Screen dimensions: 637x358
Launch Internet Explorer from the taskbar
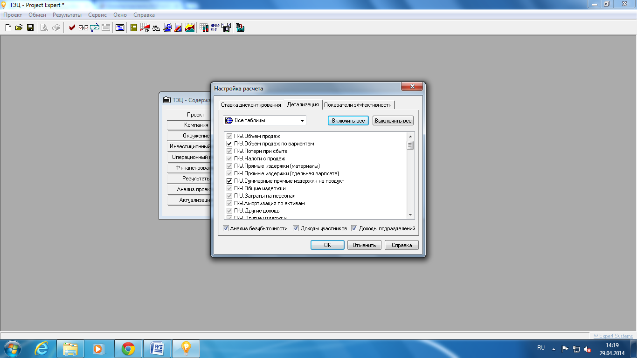point(42,348)
